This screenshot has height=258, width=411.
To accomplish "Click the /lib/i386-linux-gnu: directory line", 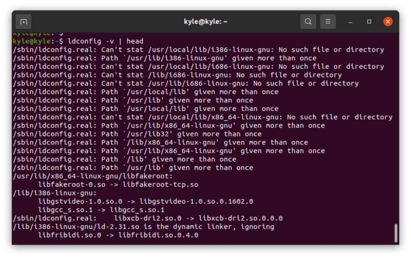I will 55,193.
